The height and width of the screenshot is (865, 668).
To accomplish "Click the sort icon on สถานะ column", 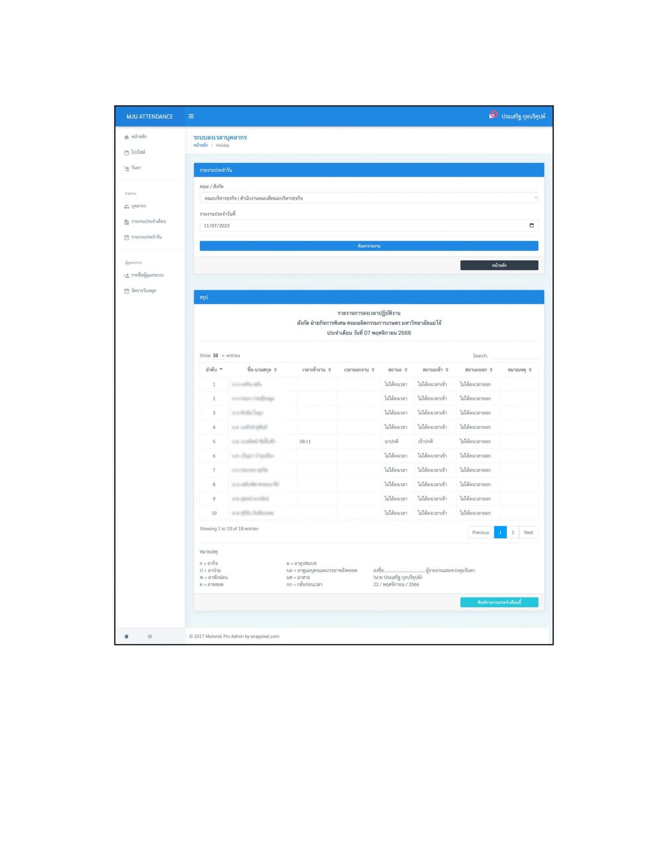I will [x=406, y=370].
